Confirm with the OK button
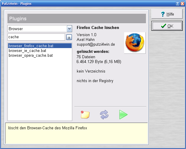The height and width of the screenshot is (149, 186). click(167, 26)
